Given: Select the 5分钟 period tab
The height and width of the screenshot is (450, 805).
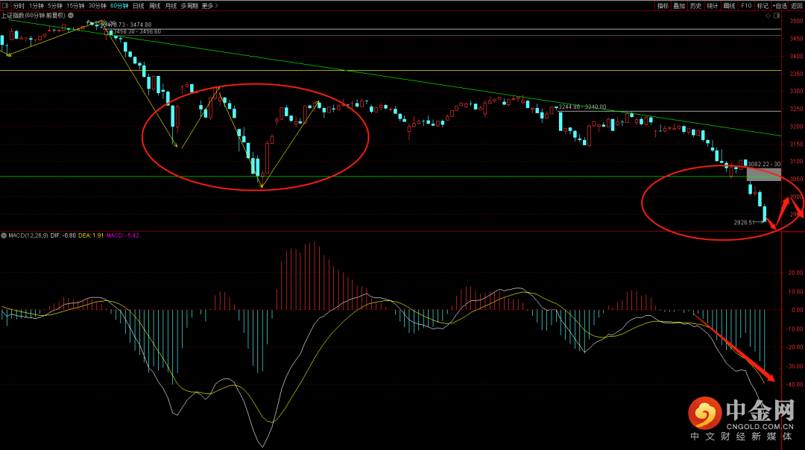Looking at the screenshot, I should 55,5.
